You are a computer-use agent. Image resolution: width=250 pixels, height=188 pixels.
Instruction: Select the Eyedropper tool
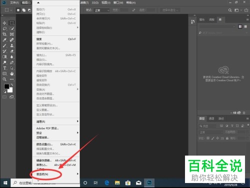(x=4, y=40)
